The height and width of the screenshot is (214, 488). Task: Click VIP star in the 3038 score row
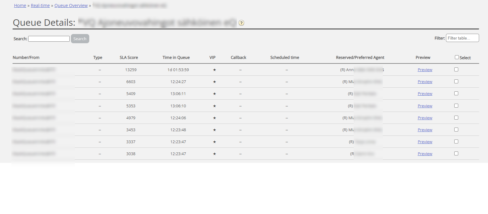[214, 154]
